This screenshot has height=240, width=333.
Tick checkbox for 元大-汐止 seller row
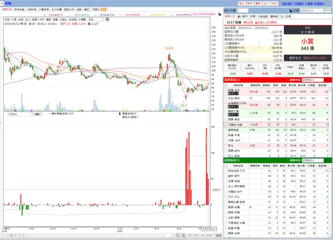click(x=225, y=197)
